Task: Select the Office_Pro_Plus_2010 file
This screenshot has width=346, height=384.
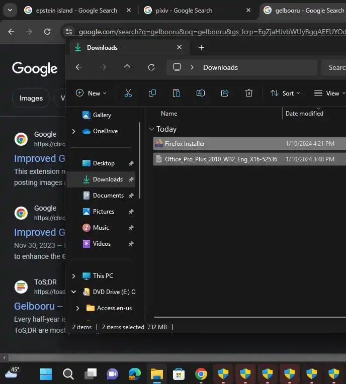Action: click(249, 159)
